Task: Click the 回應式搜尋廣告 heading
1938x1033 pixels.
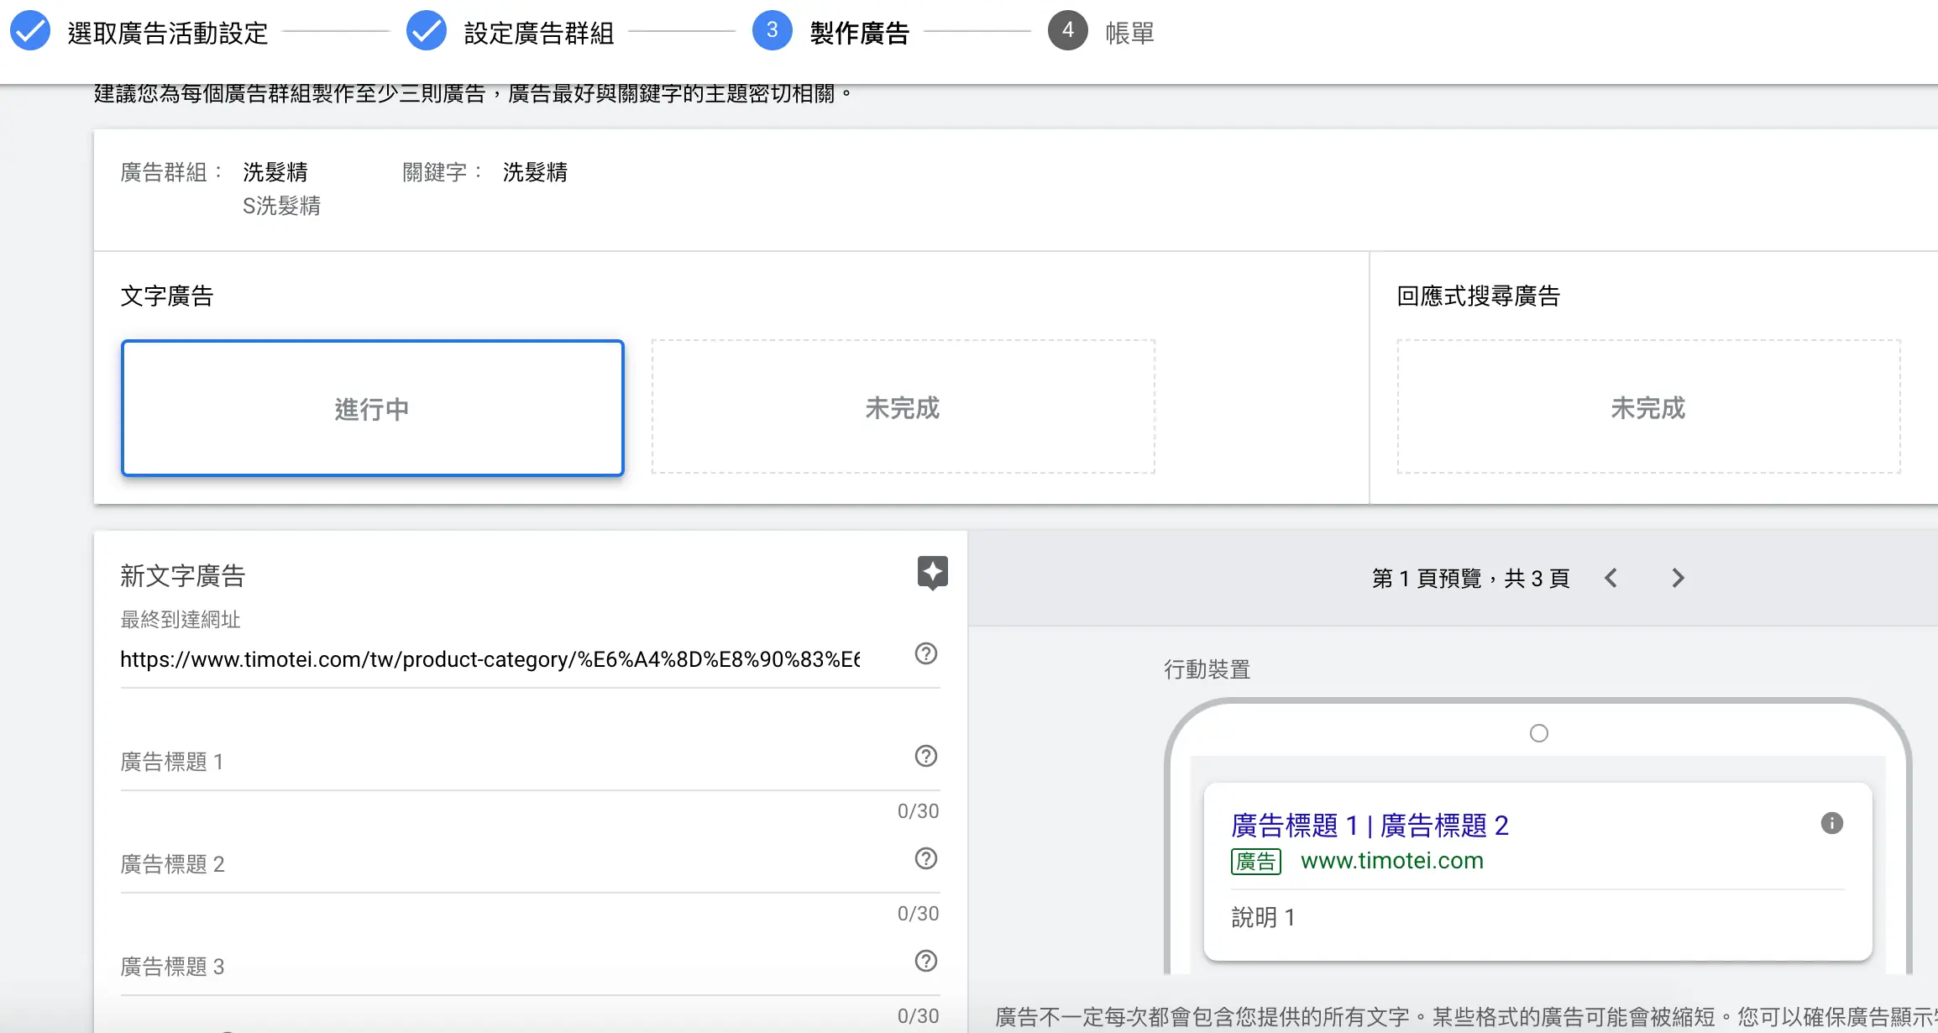Action: (x=1478, y=296)
